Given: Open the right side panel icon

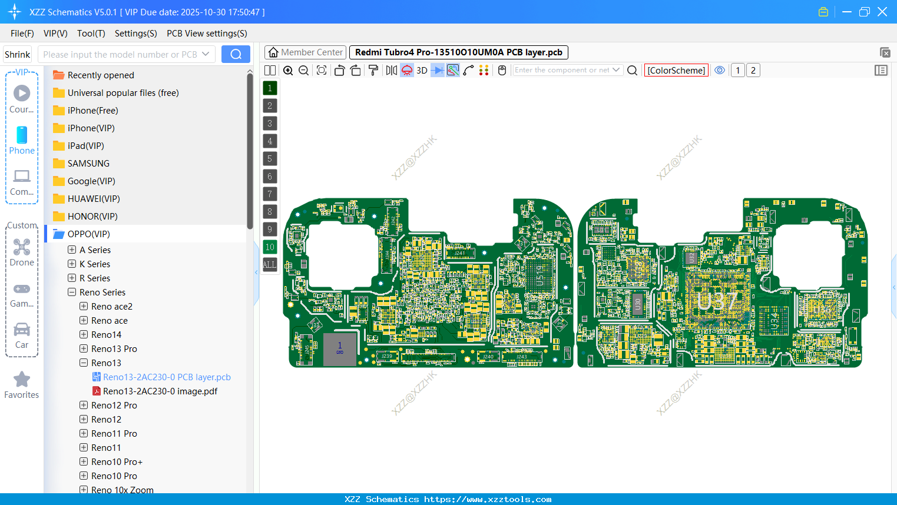Looking at the screenshot, I should (x=881, y=70).
